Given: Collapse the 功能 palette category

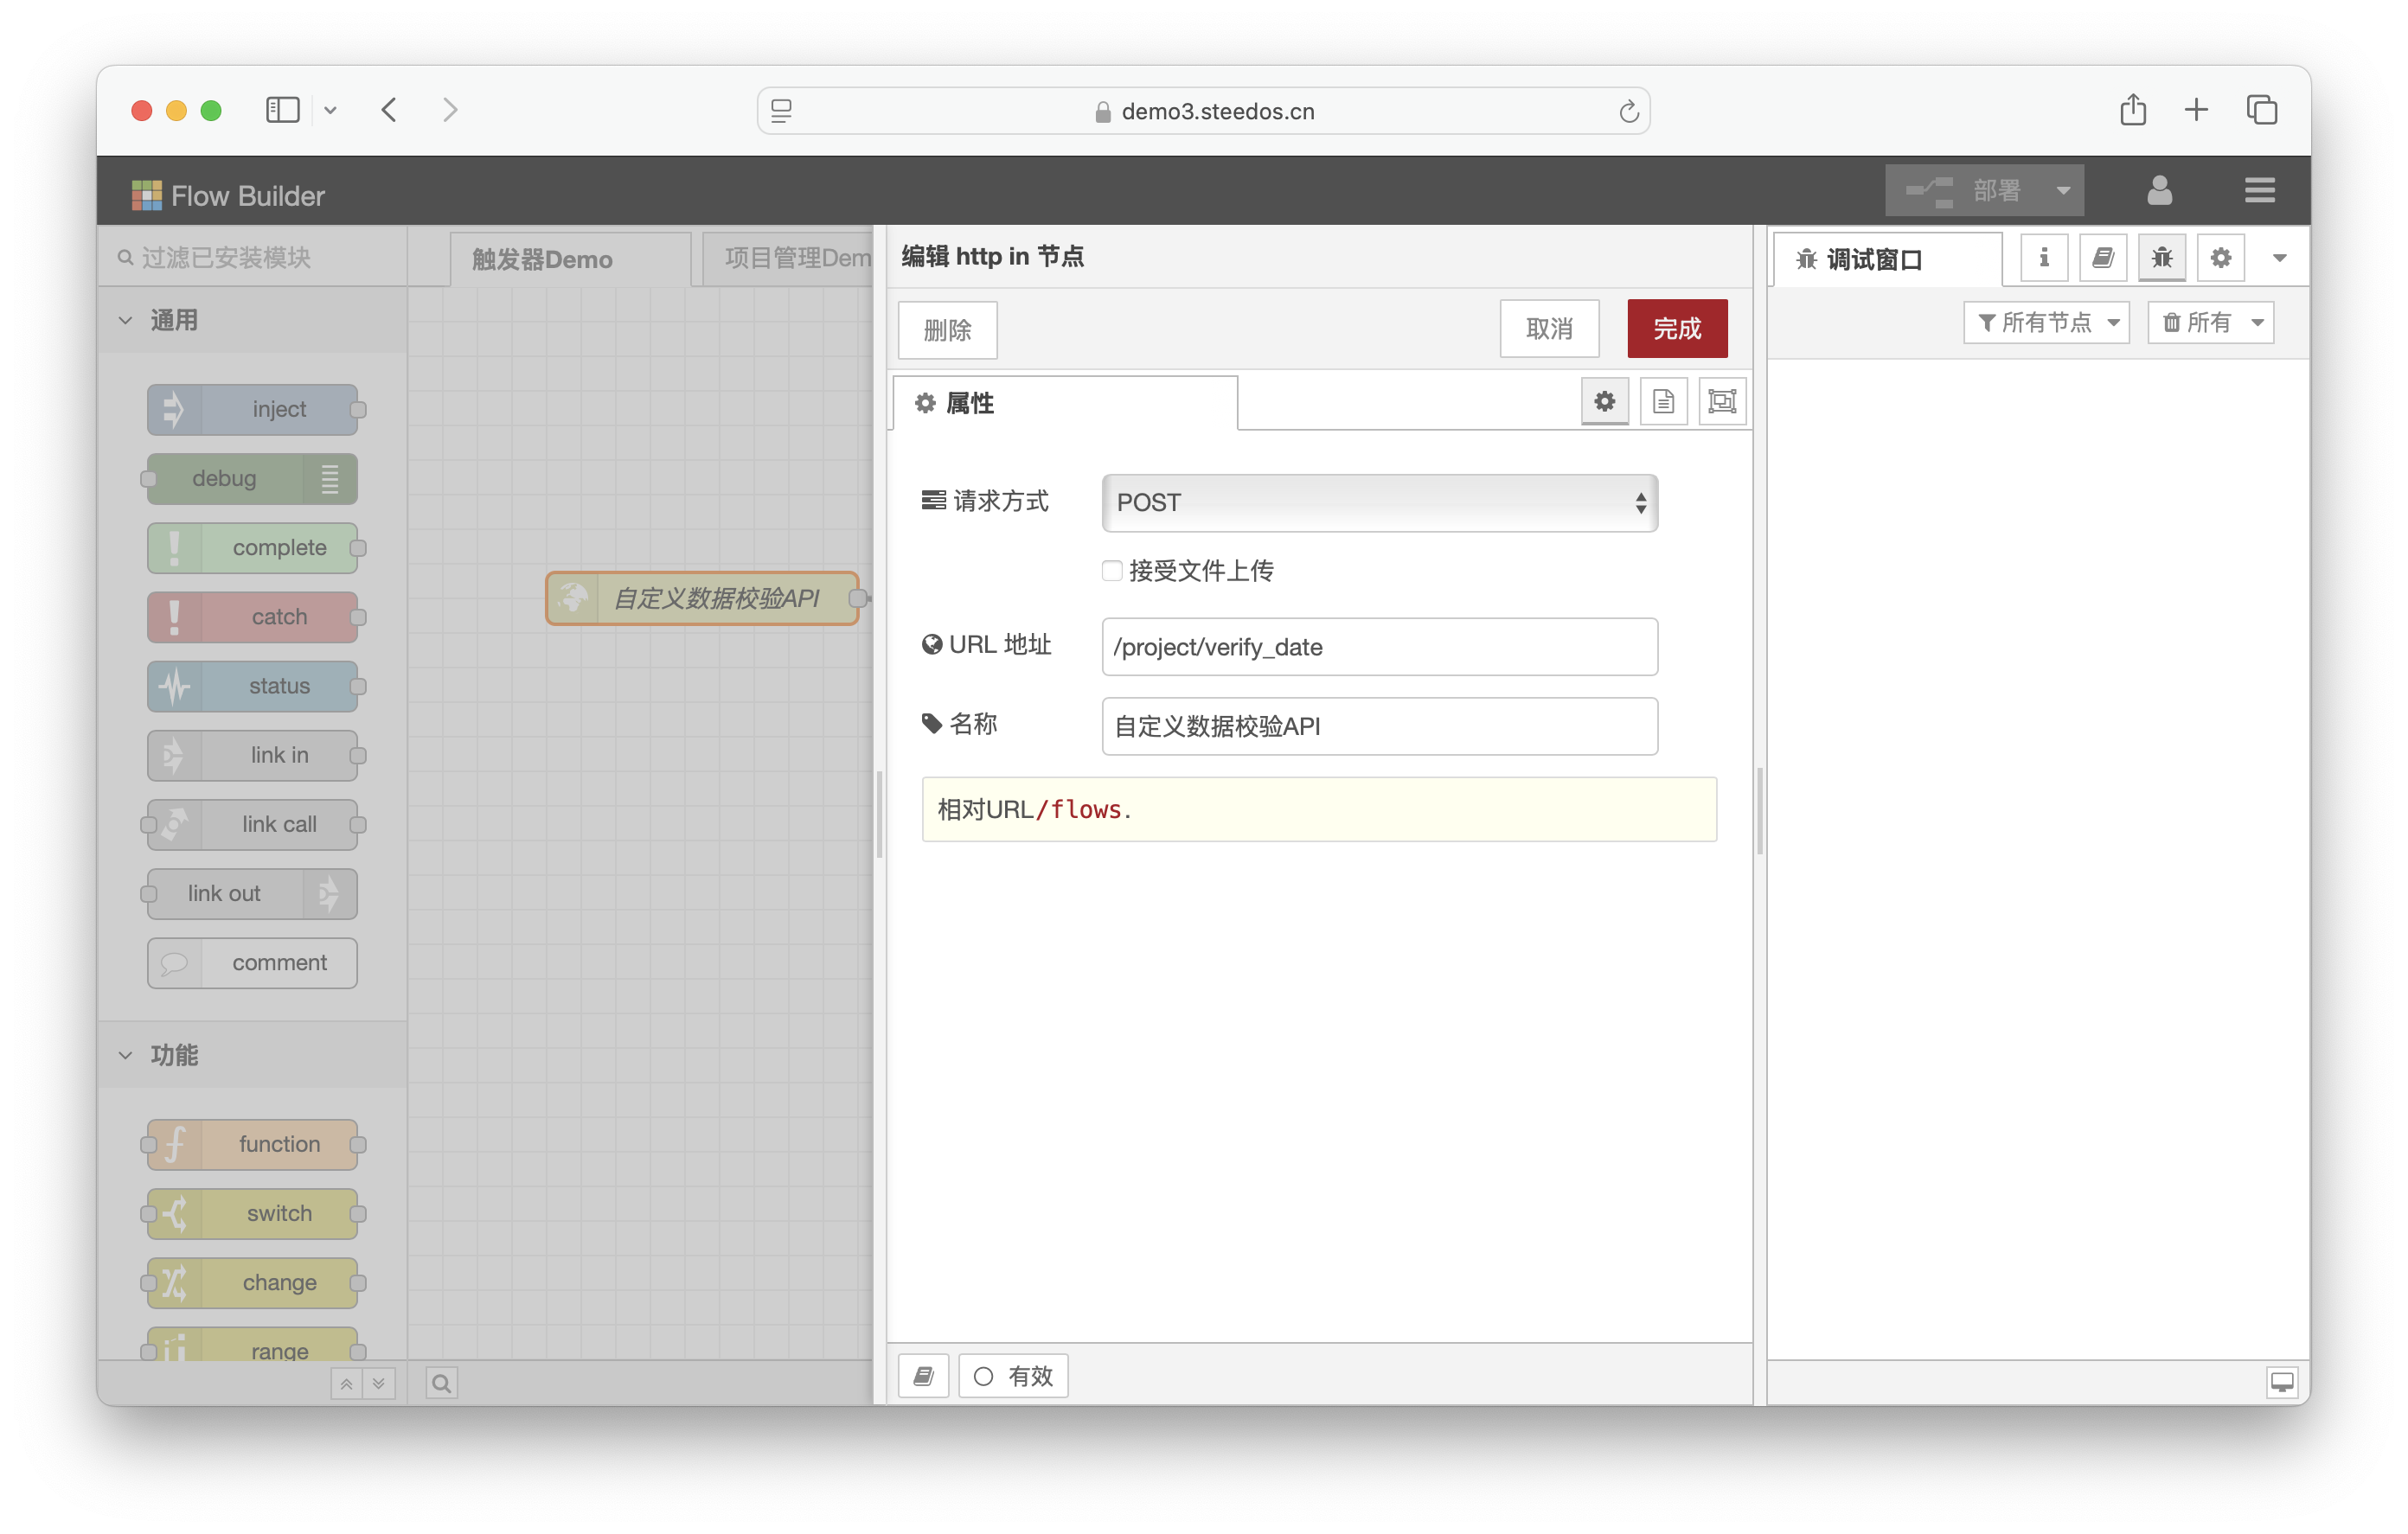Looking at the screenshot, I should [252, 1054].
